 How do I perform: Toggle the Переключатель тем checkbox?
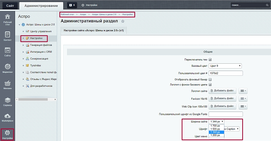[210, 60]
